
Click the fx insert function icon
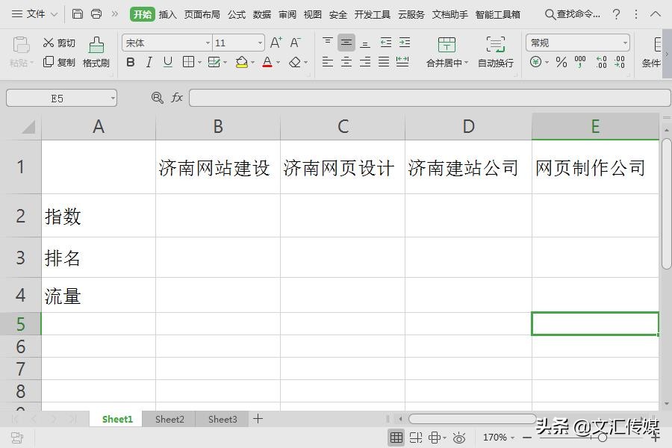(x=176, y=97)
